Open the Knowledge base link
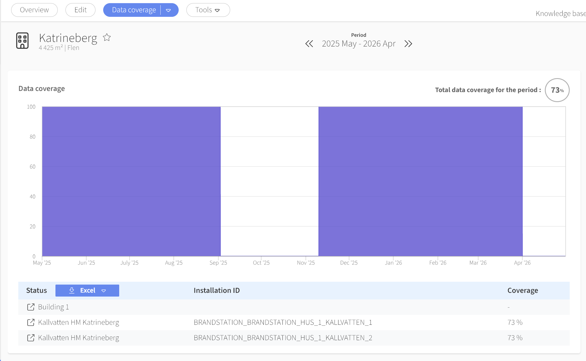The width and height of the screenshot is (586, 361). tap(561, 13)
